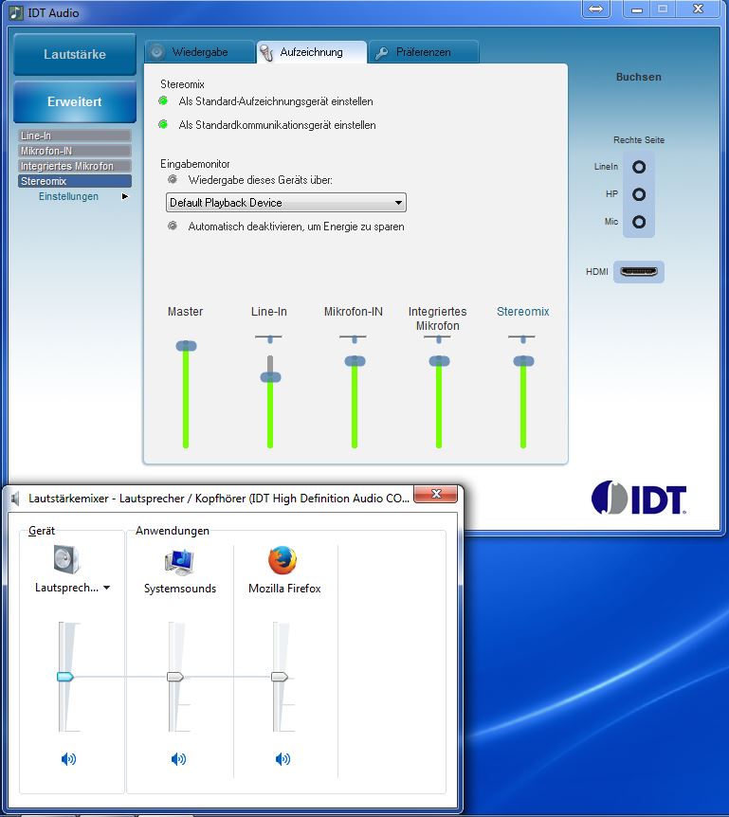The height and width of the screenshot is (817, 729).
Task: Set Stereomix as Standardkommunikationsgerät
Action: click(x=163, y=124)
